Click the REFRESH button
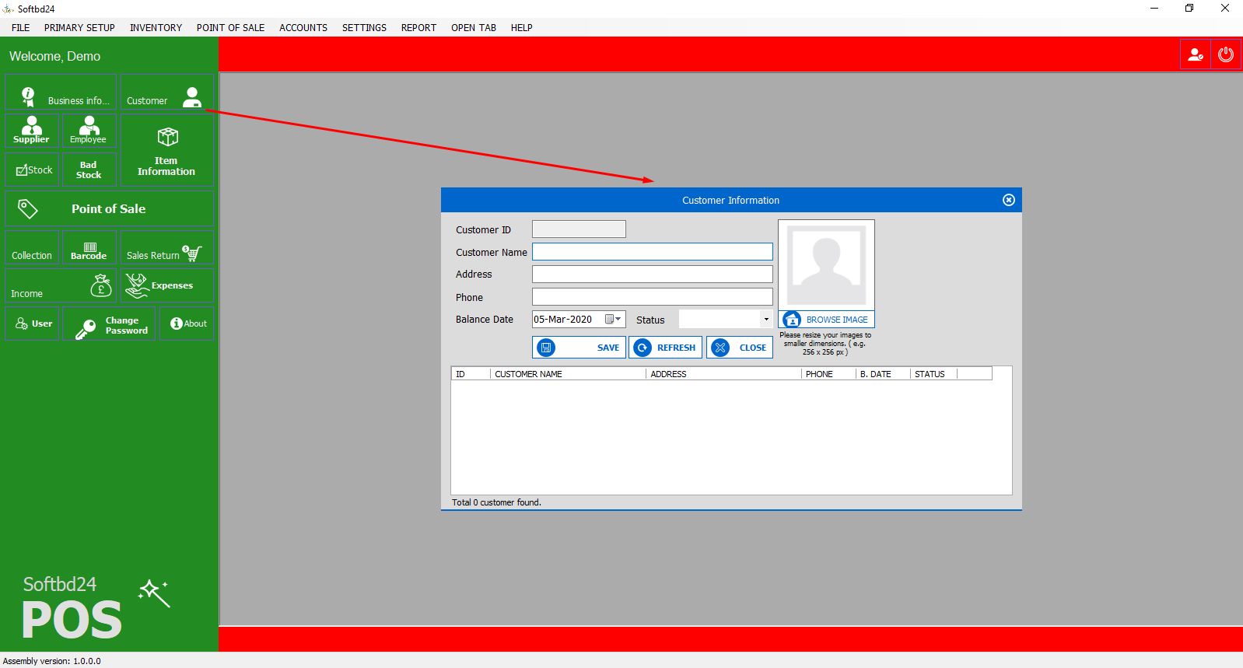Viewport: 1243px width, 668px height. pos(666,348)
